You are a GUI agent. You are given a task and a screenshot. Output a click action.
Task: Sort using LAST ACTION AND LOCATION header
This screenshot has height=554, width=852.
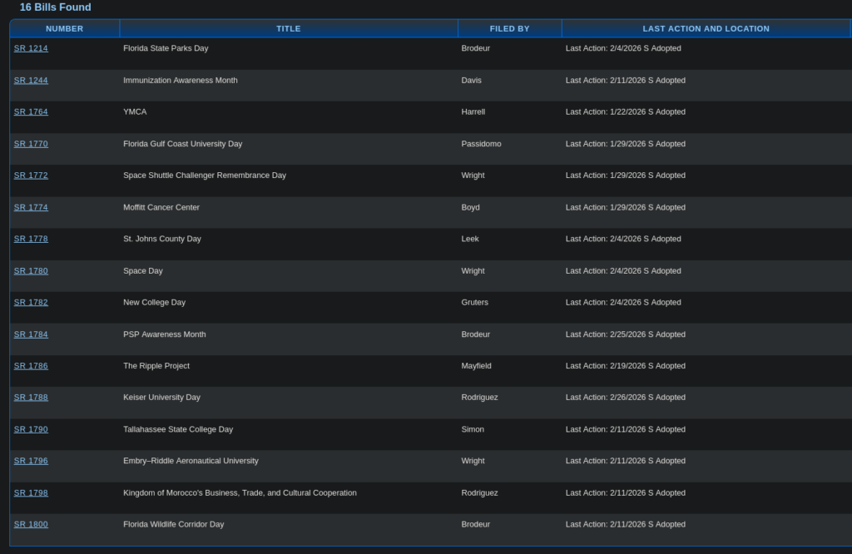point(706,27)
